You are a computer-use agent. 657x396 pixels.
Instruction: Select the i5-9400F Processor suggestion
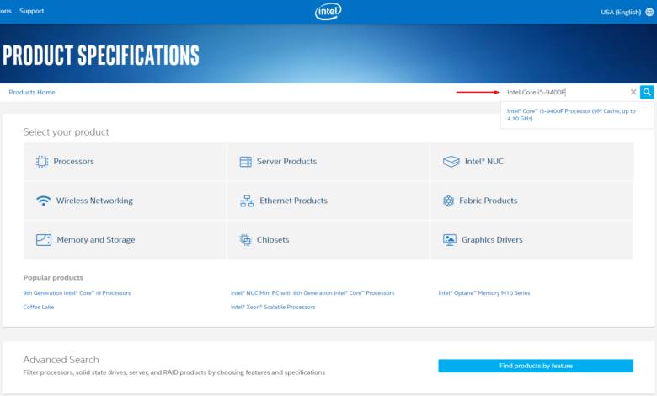(571, 115)
